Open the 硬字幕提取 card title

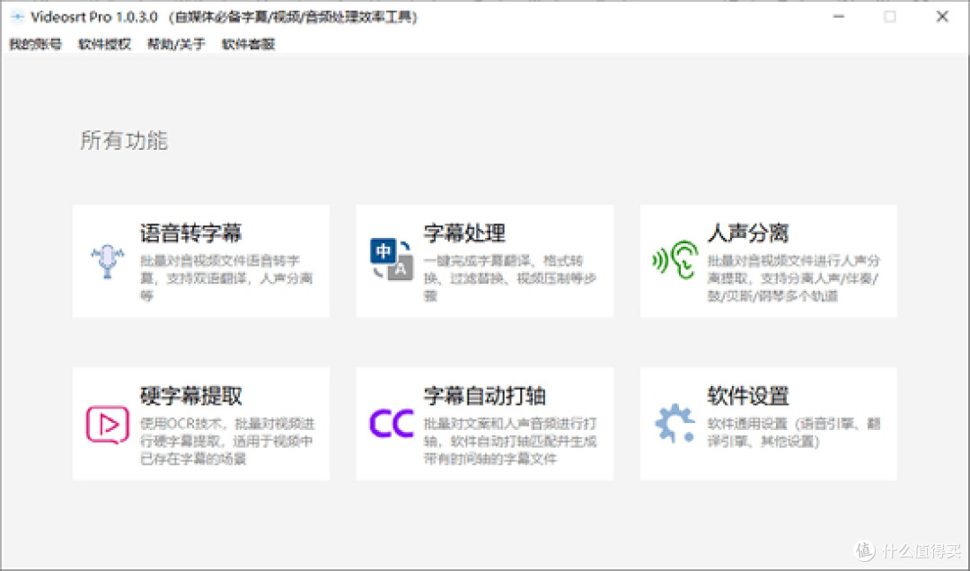190,396
